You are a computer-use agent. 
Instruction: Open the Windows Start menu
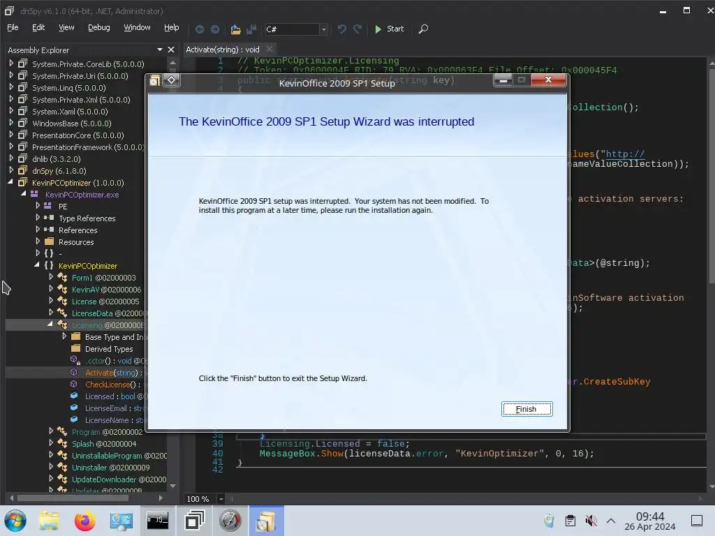coord(15,521)
